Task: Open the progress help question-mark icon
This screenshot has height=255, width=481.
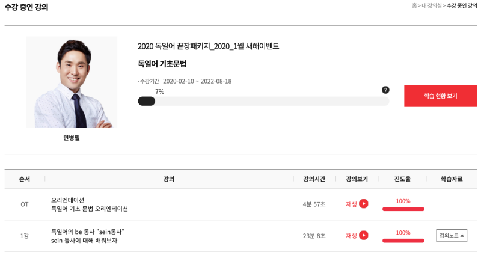Action: tap(385, 90)
